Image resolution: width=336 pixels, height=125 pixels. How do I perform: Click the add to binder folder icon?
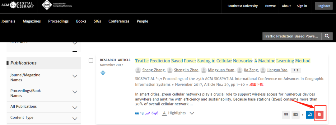[x=296, y=115]
